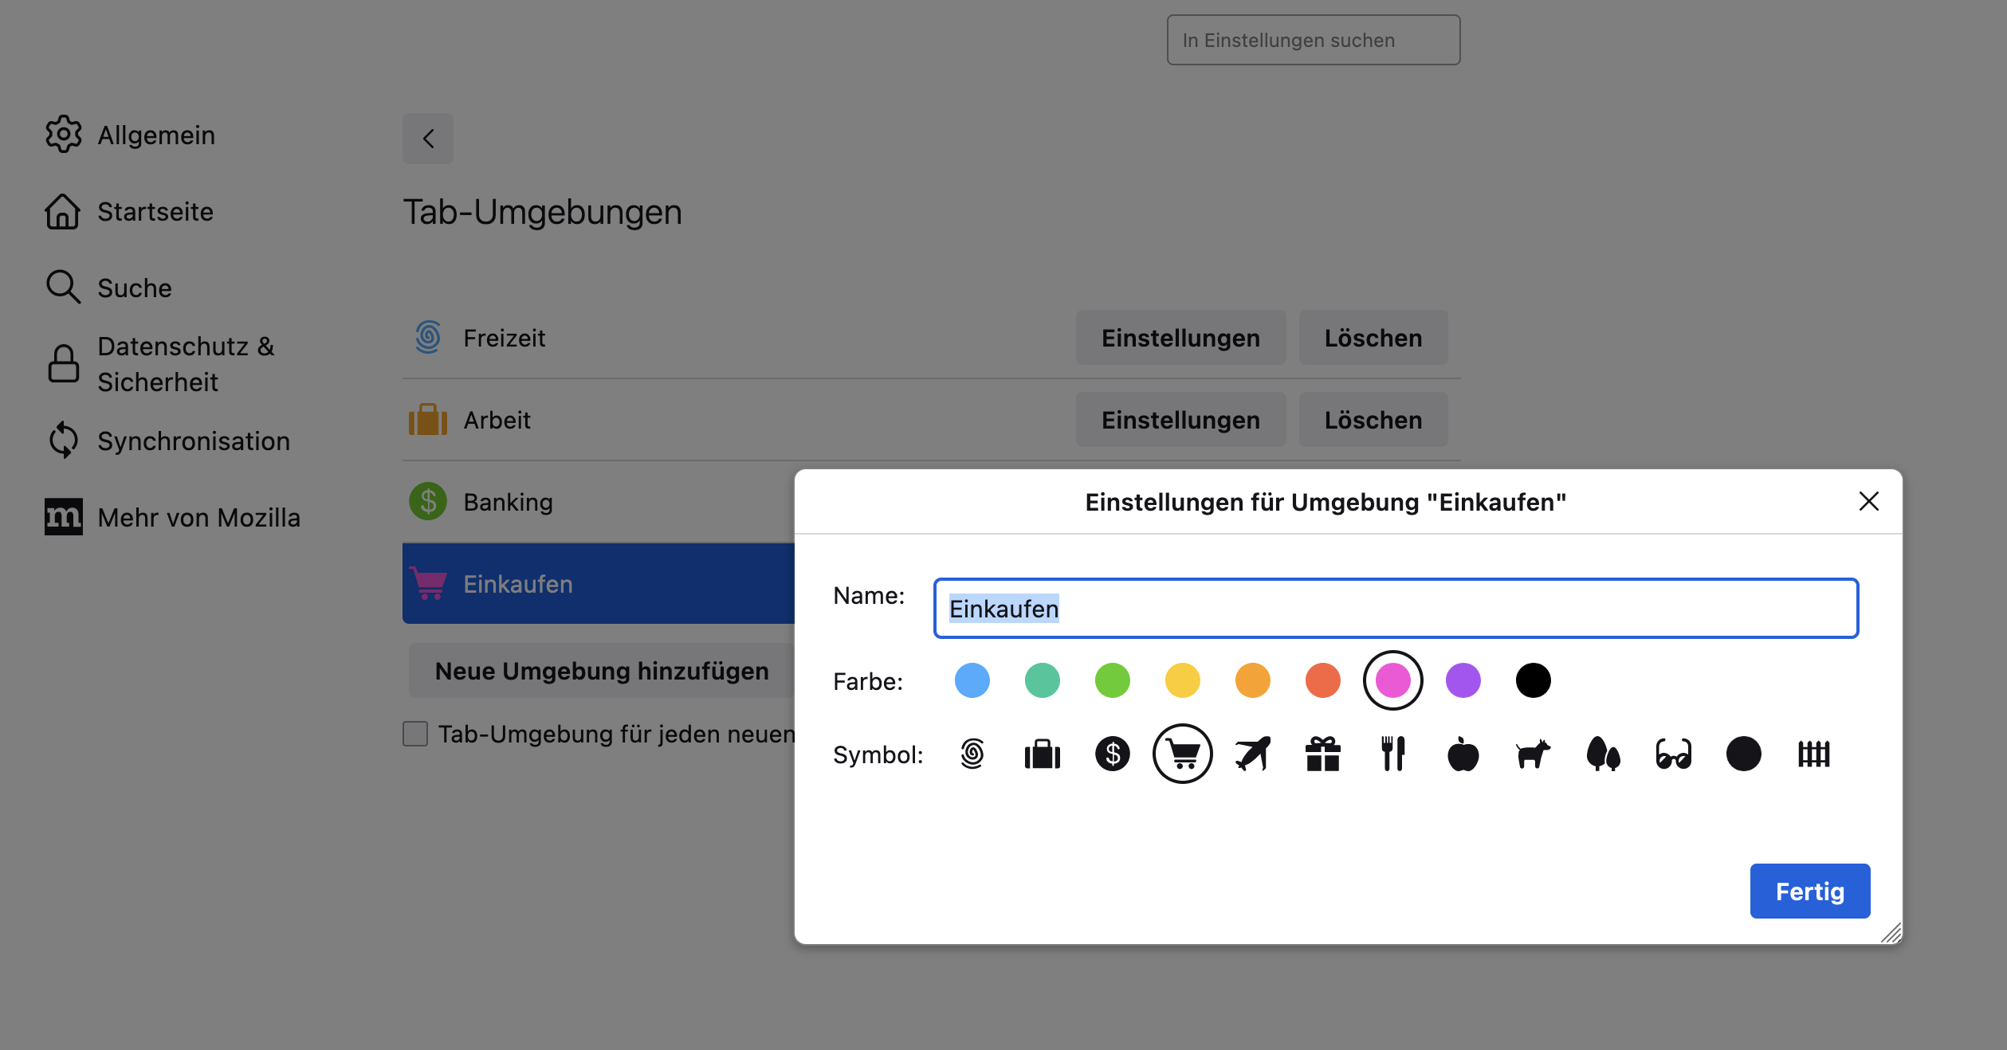Select the gift box symbol
This screenshot has width=2007, height=1050.
(x=1322, y=754)
